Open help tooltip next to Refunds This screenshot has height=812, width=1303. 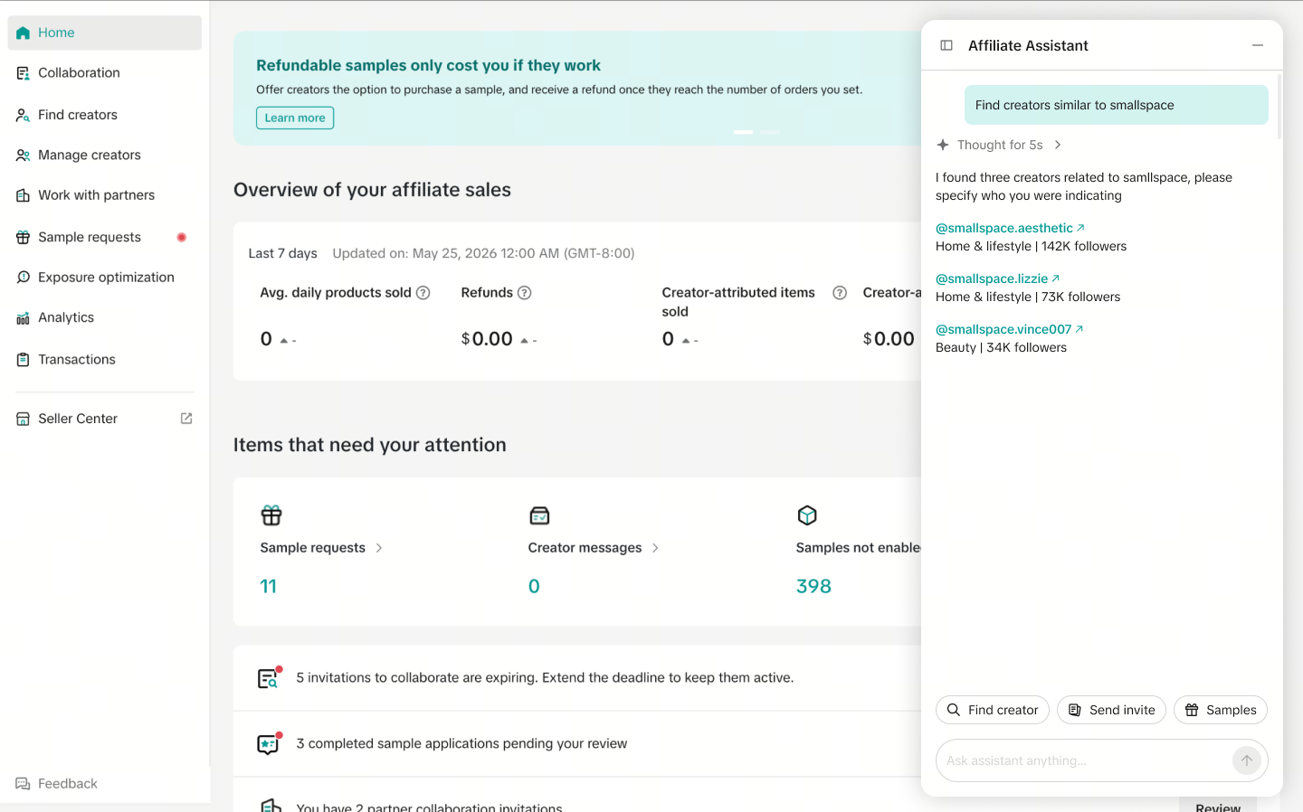point(524,293)
